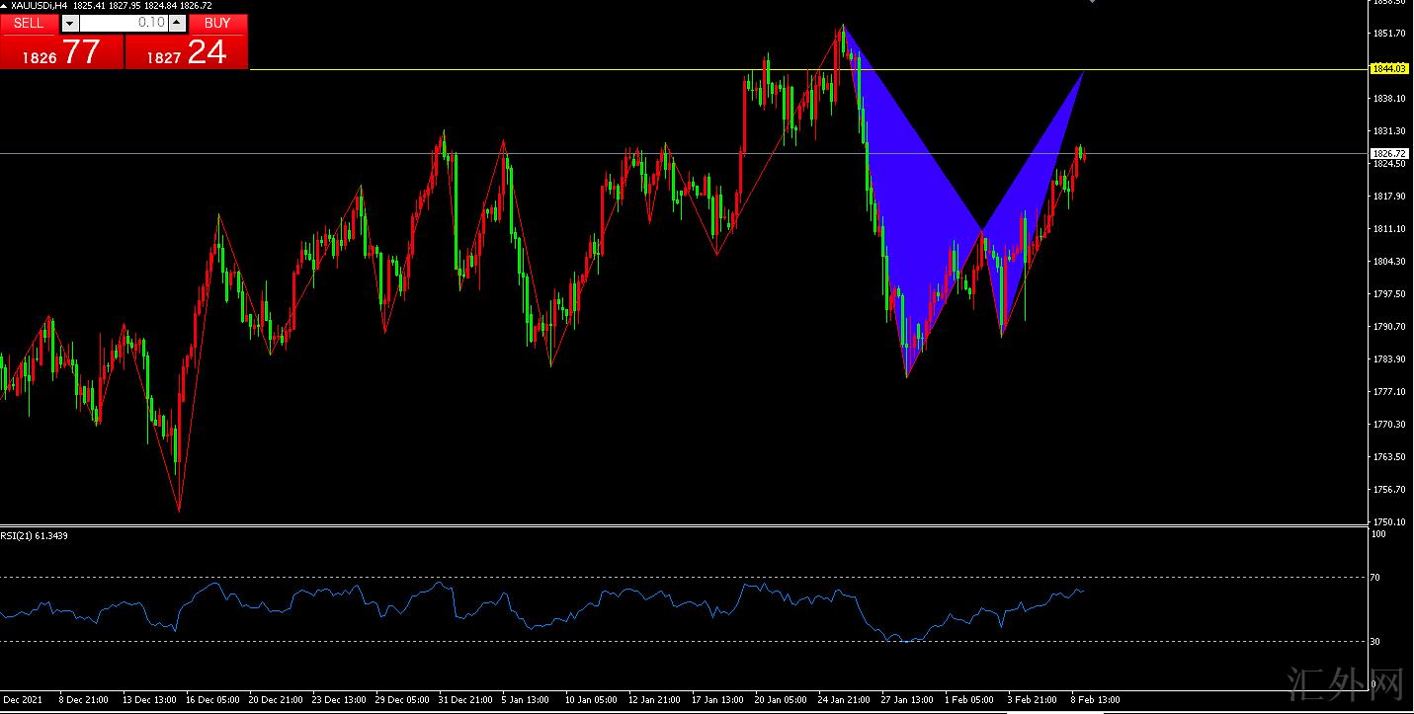Screen dimensions: 1414x714
Task: Click the SELL button in one-click trading panel
Action: click(29, 23)
